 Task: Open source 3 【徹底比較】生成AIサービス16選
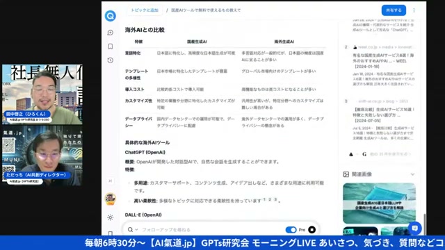click(383, 115)
